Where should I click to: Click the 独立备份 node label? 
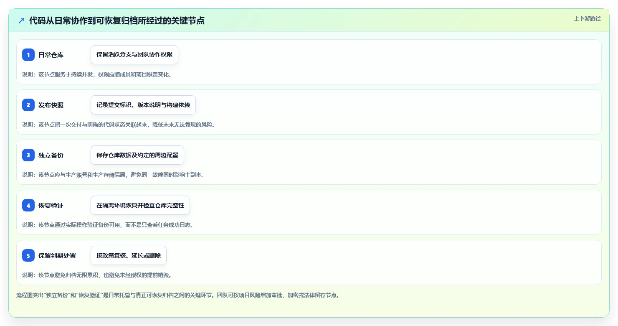pos(51,155)
